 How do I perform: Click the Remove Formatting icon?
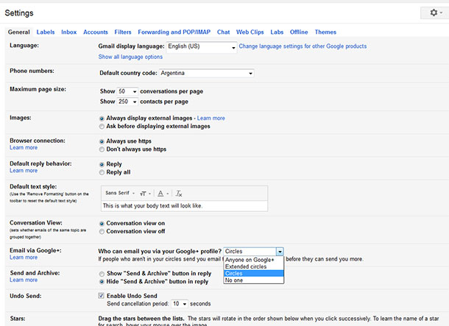point(179,194)
